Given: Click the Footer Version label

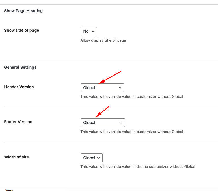Looking at the screenshot, I should [18, 122].
